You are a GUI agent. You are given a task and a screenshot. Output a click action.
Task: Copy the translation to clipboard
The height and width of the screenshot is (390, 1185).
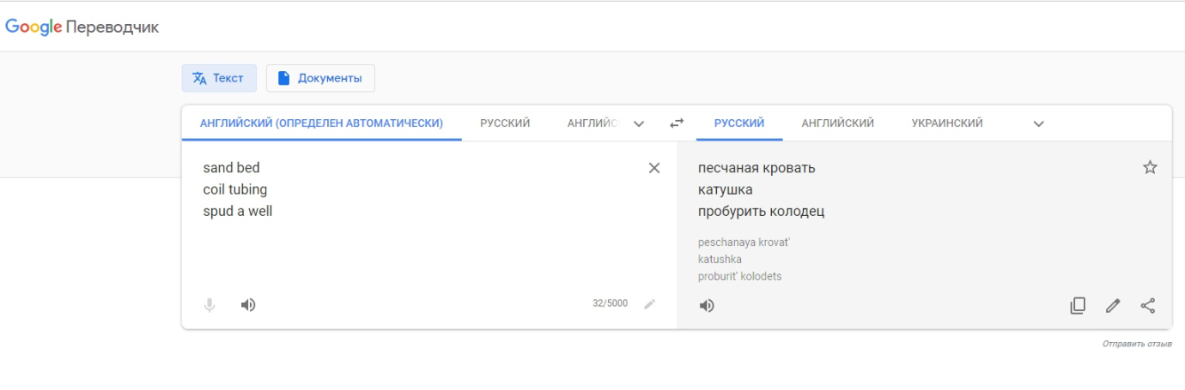tap(1078, 306)
